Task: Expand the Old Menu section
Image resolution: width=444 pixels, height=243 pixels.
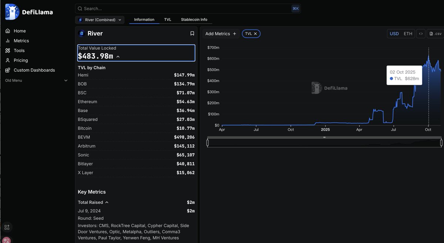Action: click(x=66, y=81)
